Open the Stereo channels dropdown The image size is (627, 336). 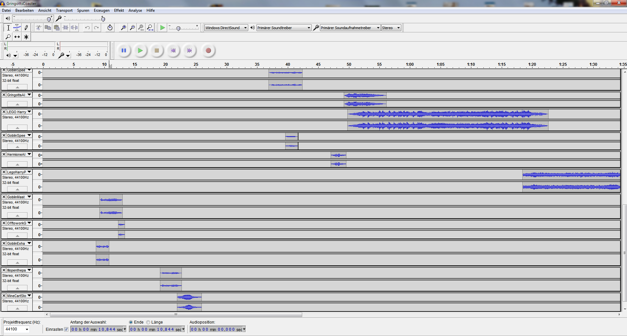coord(391,28)
